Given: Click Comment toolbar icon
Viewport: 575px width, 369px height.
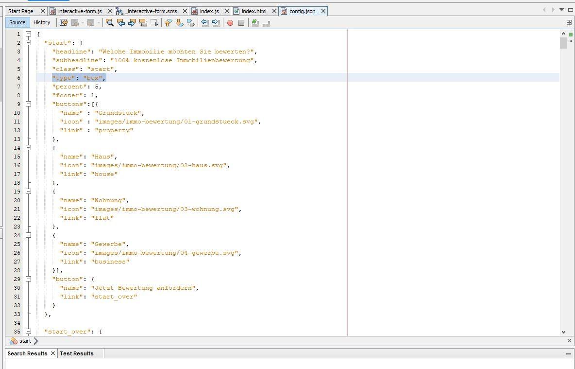Looking at the screenshot, I should tap(255, 22).
